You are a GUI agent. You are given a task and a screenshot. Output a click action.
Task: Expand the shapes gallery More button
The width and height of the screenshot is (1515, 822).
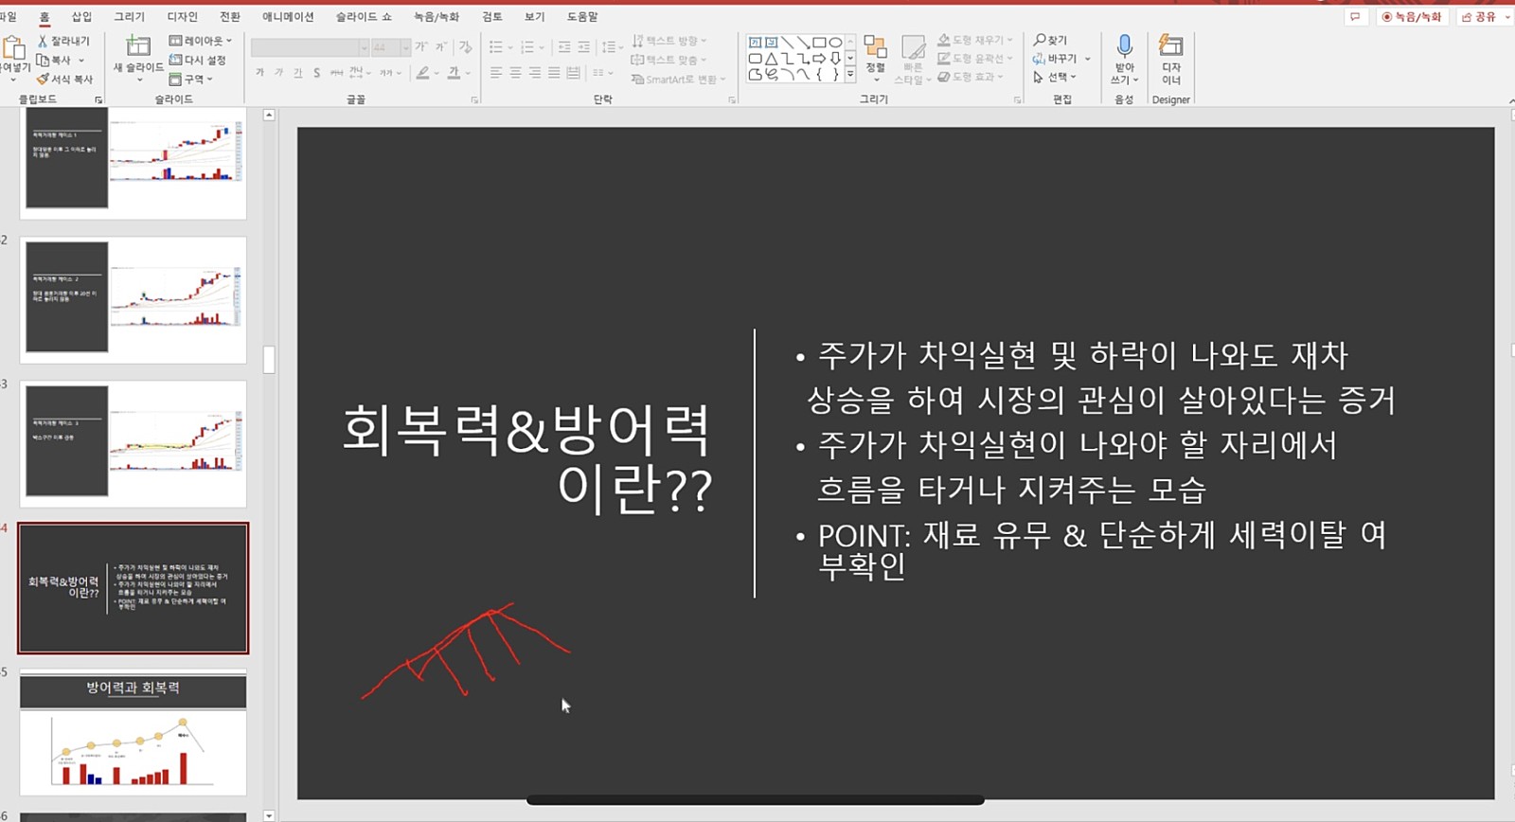point(850,74)
